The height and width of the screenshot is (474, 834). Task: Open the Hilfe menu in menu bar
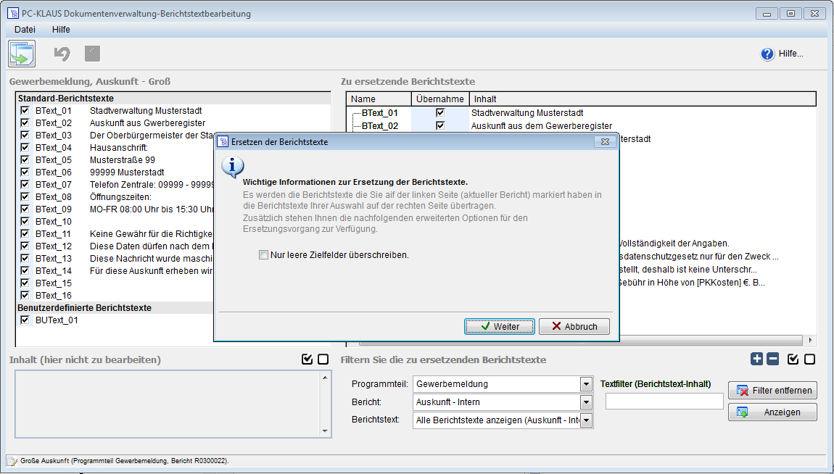tap(61, 30)
